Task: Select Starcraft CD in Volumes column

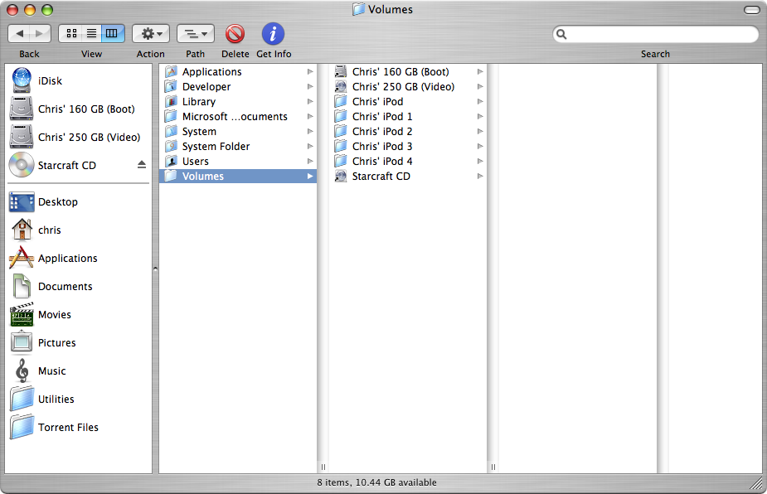Action: [x=408, y=176]
